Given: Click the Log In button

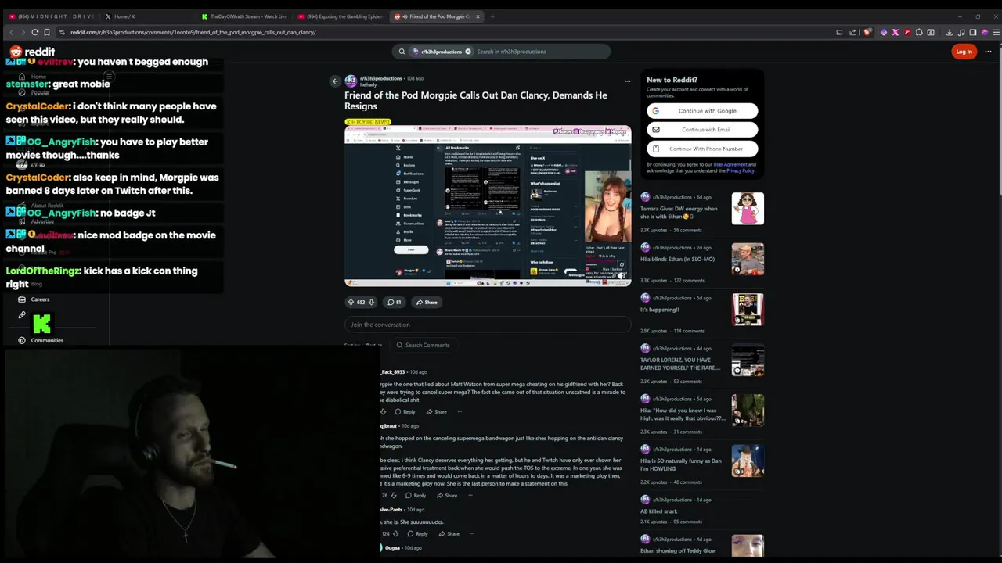Looking at the screenshot, I should (x=964, y=52).
